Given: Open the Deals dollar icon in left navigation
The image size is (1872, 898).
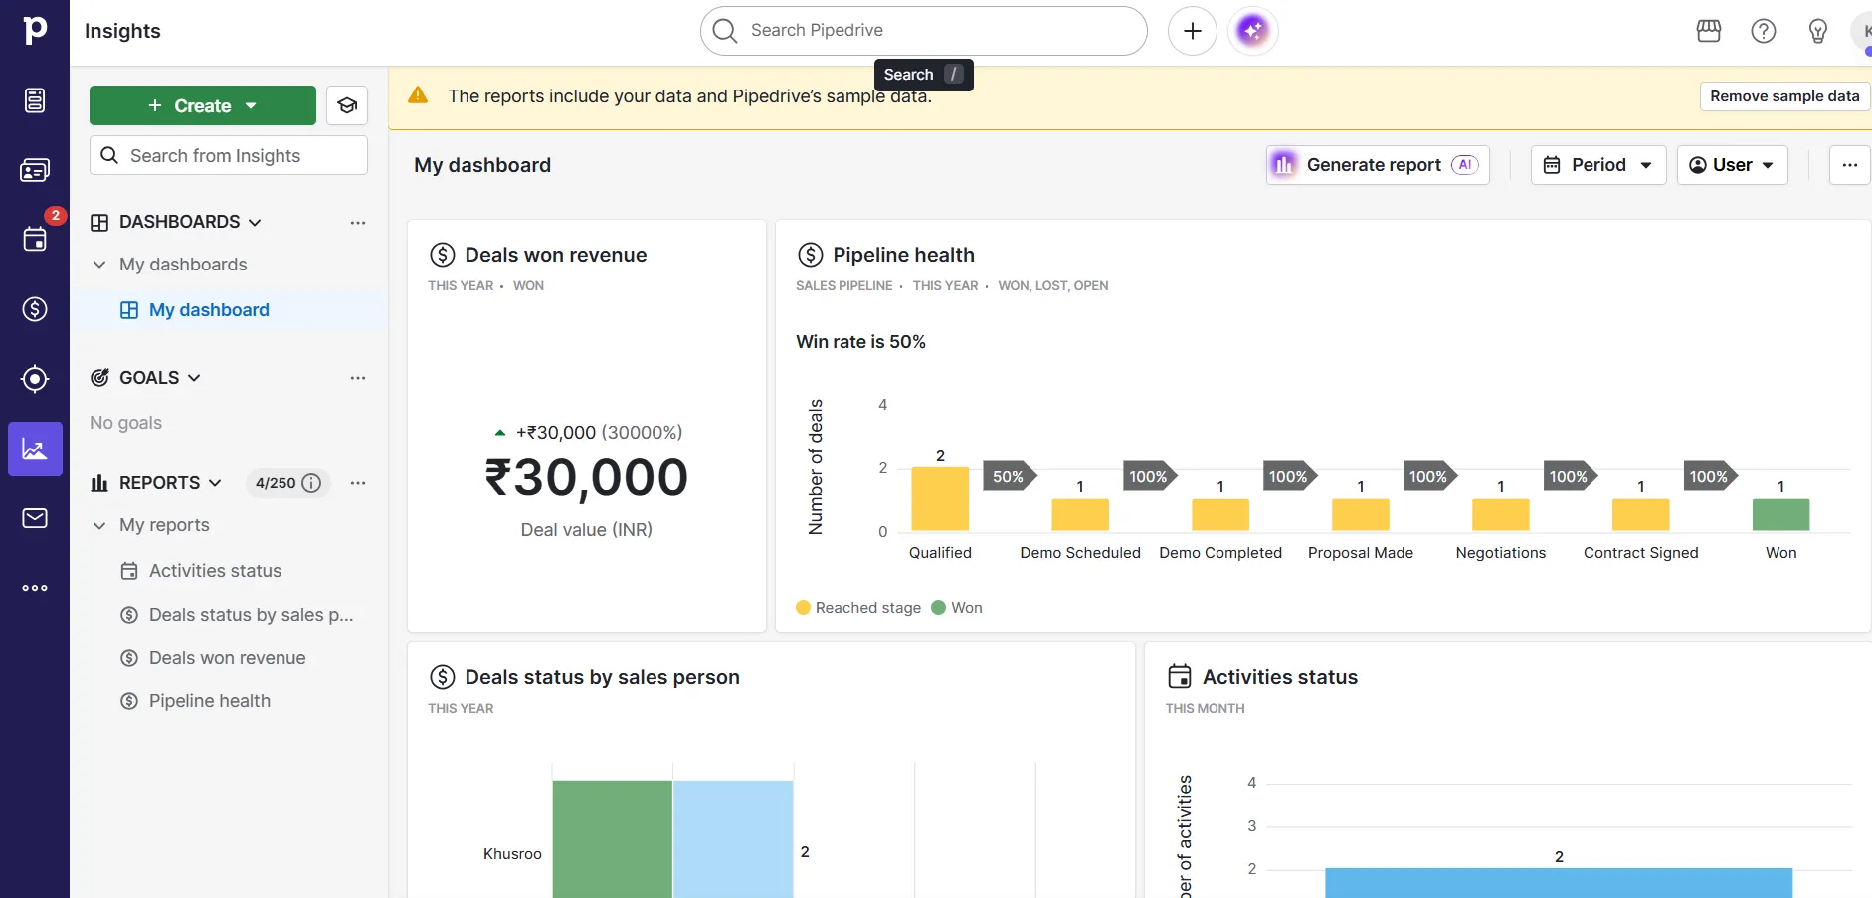Looking at the screenshot, I should pos(35,309).
